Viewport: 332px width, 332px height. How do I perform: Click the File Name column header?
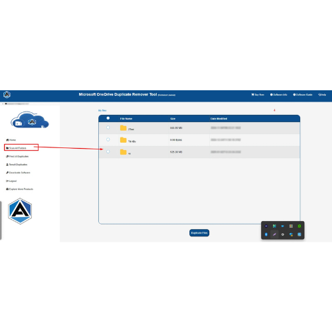point(126,119)
